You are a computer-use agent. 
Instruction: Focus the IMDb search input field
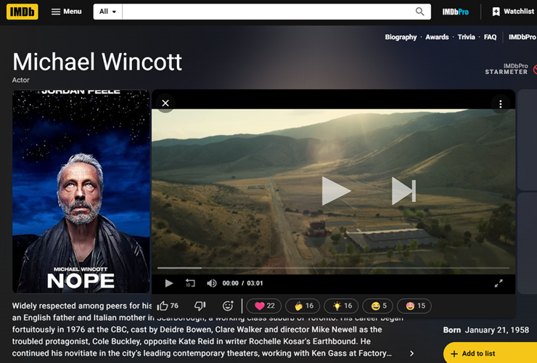[267, 12]
